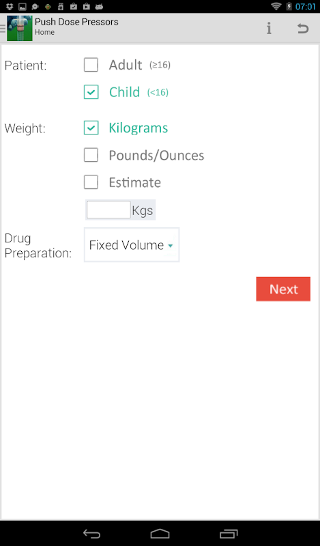This screenshot has height=546, width=320.
Task: Focus the Kgs weight input field
Action: click(x=108, y=210)
